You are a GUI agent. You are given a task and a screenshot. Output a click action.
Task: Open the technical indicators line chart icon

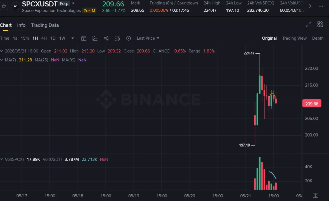point(95,38)
